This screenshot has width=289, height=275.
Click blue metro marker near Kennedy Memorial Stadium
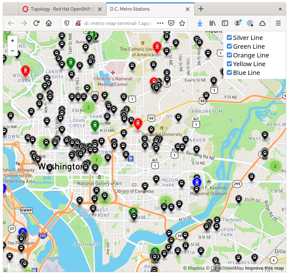(197, 182)
